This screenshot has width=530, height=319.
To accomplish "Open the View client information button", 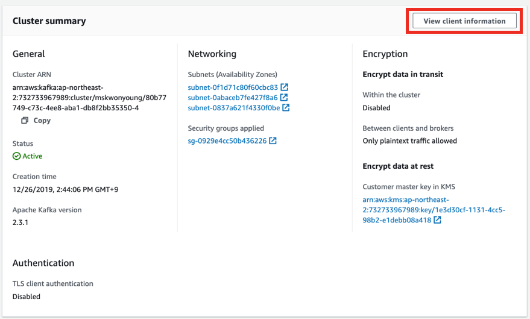I will pyautogui.click(x=464, y=21).
